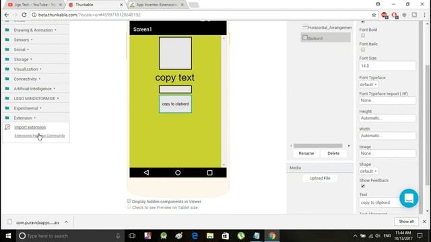Viewport: 431px width, 242px height.
Task: Open Shape default dropdown
Action: (x=368, y=171)
